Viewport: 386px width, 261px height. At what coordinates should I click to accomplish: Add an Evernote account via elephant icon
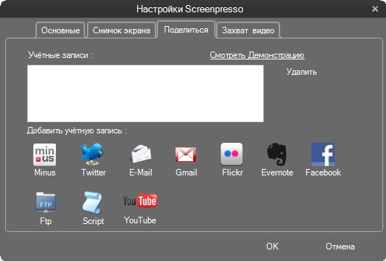pyautogui.click(x=277, y=154)
